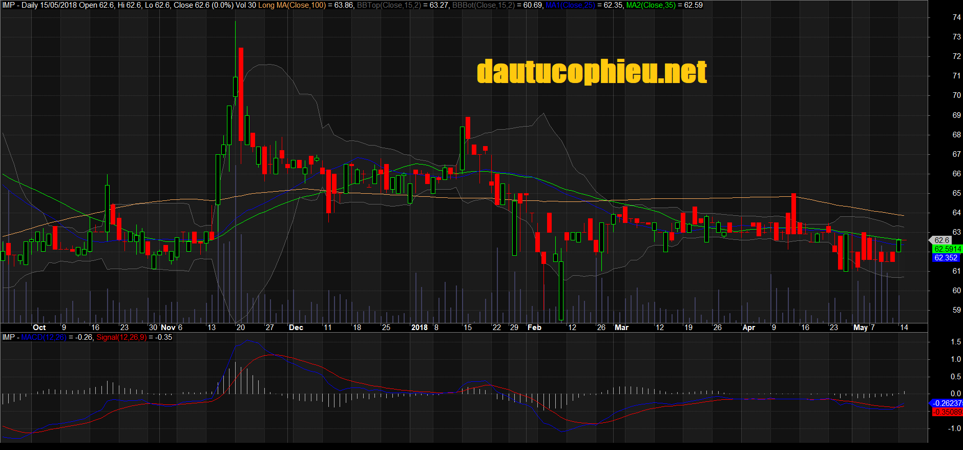963x450 pixels.
Task: Click the red -0.35089 signal value tag
Action: 947,412
